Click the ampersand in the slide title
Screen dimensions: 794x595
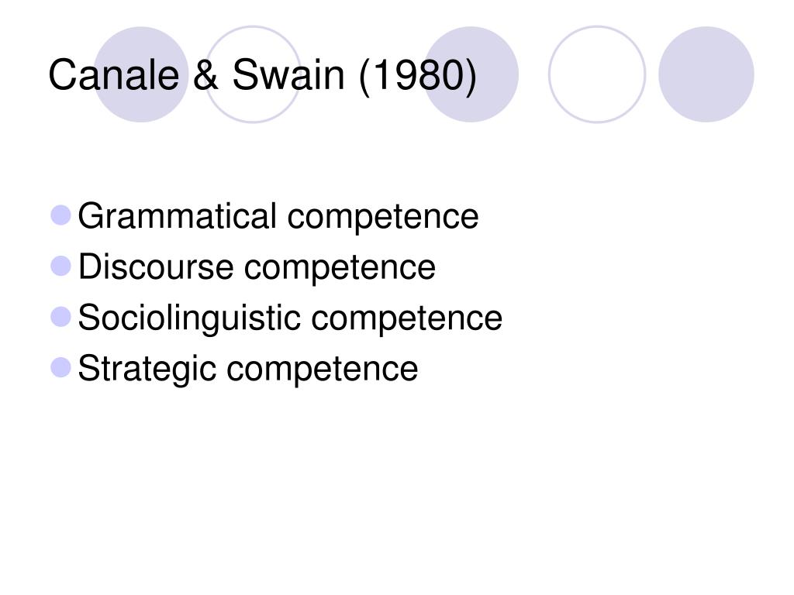click(205, 75)
